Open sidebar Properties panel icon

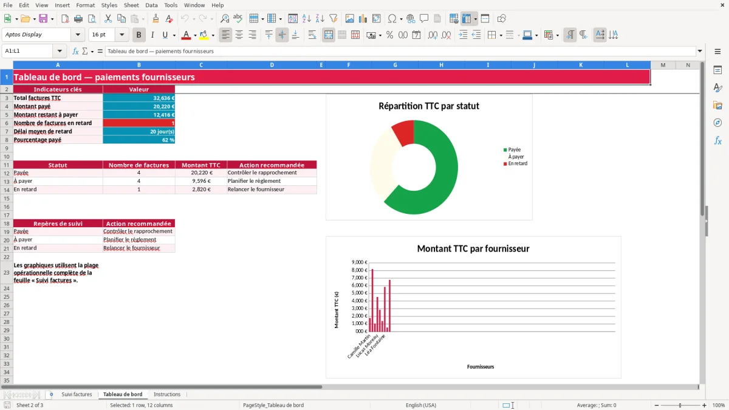717,70
